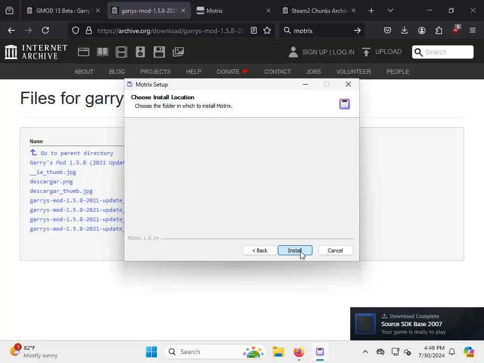Cancel the Motrix Setup installer
The height and width of the screenshot is (363, 484).
pos(335,251)
